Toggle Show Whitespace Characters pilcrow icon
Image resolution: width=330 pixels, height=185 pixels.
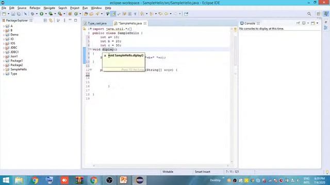(135, 14)
